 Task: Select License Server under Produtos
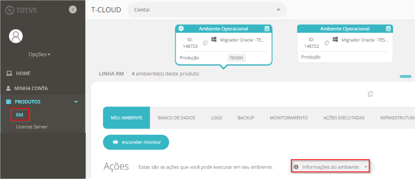click(32, 127)
